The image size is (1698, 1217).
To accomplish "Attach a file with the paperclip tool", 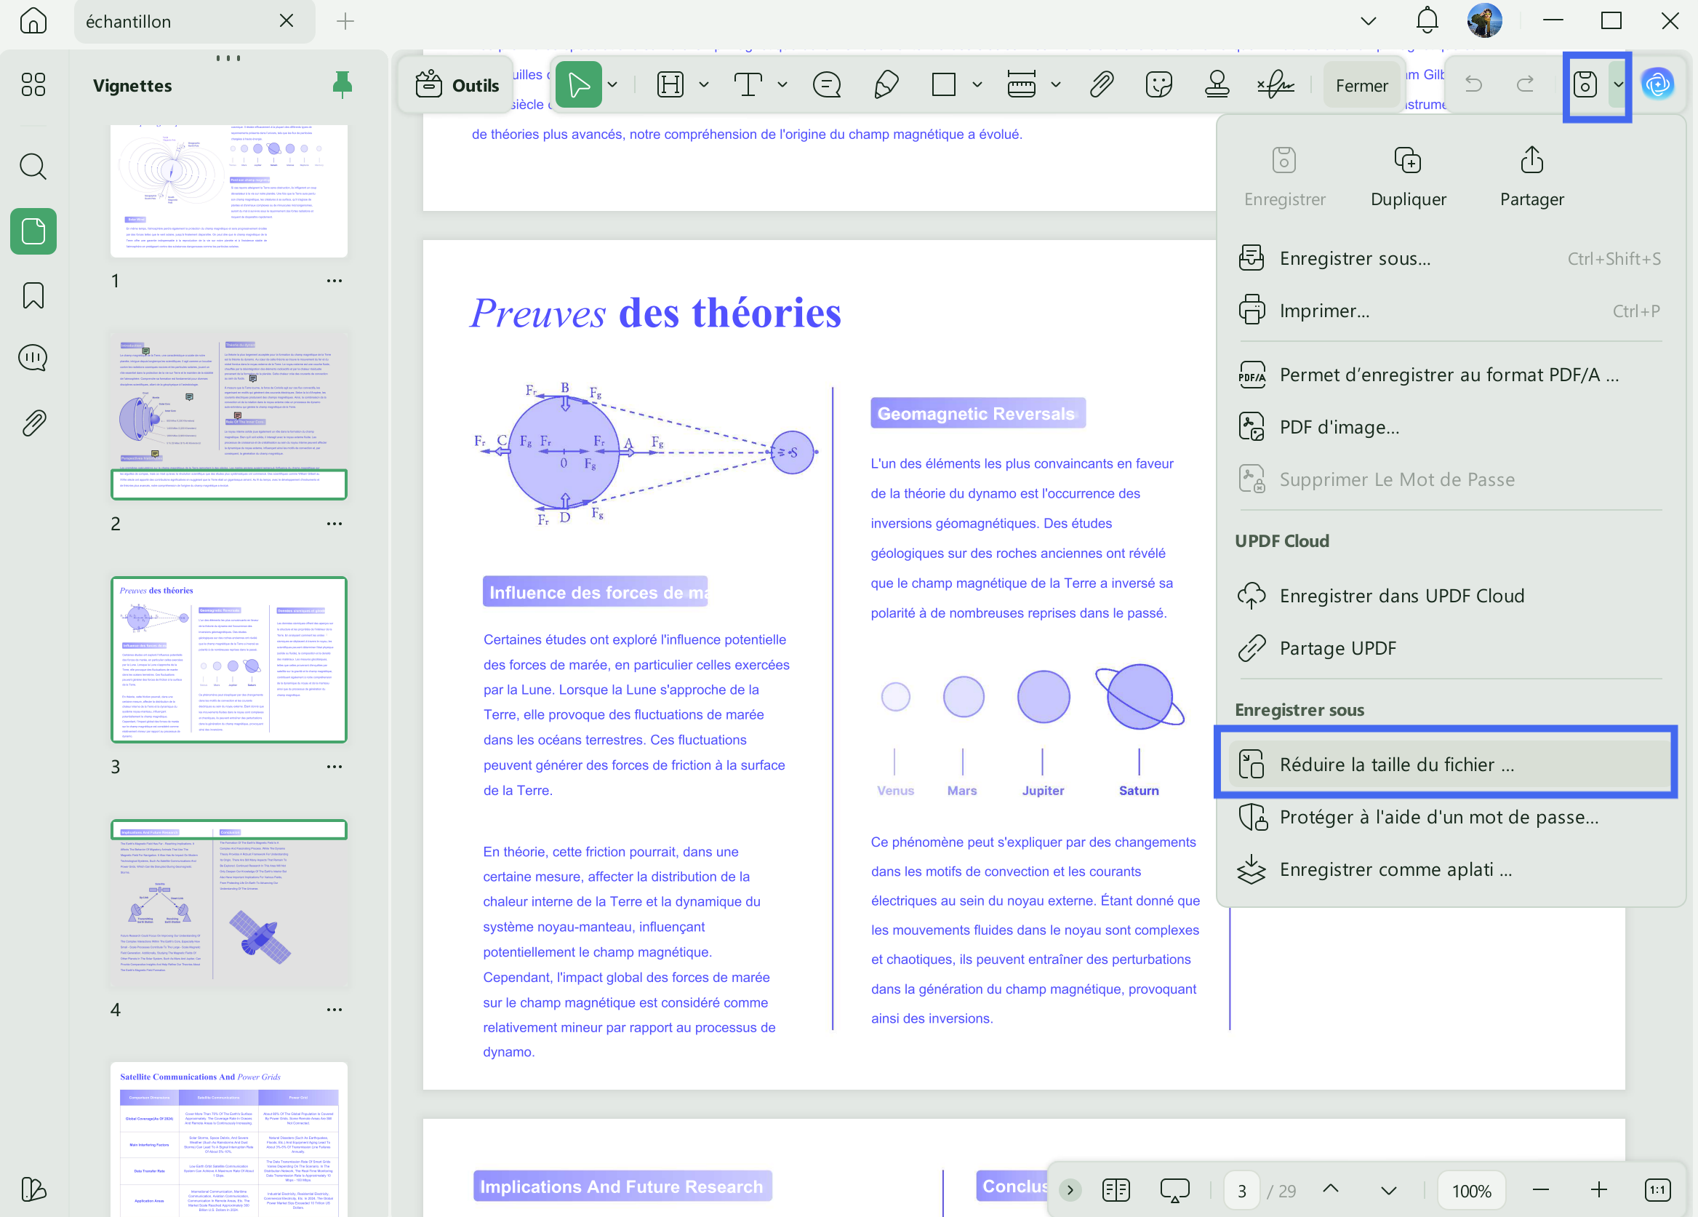I will [1100, 84].
